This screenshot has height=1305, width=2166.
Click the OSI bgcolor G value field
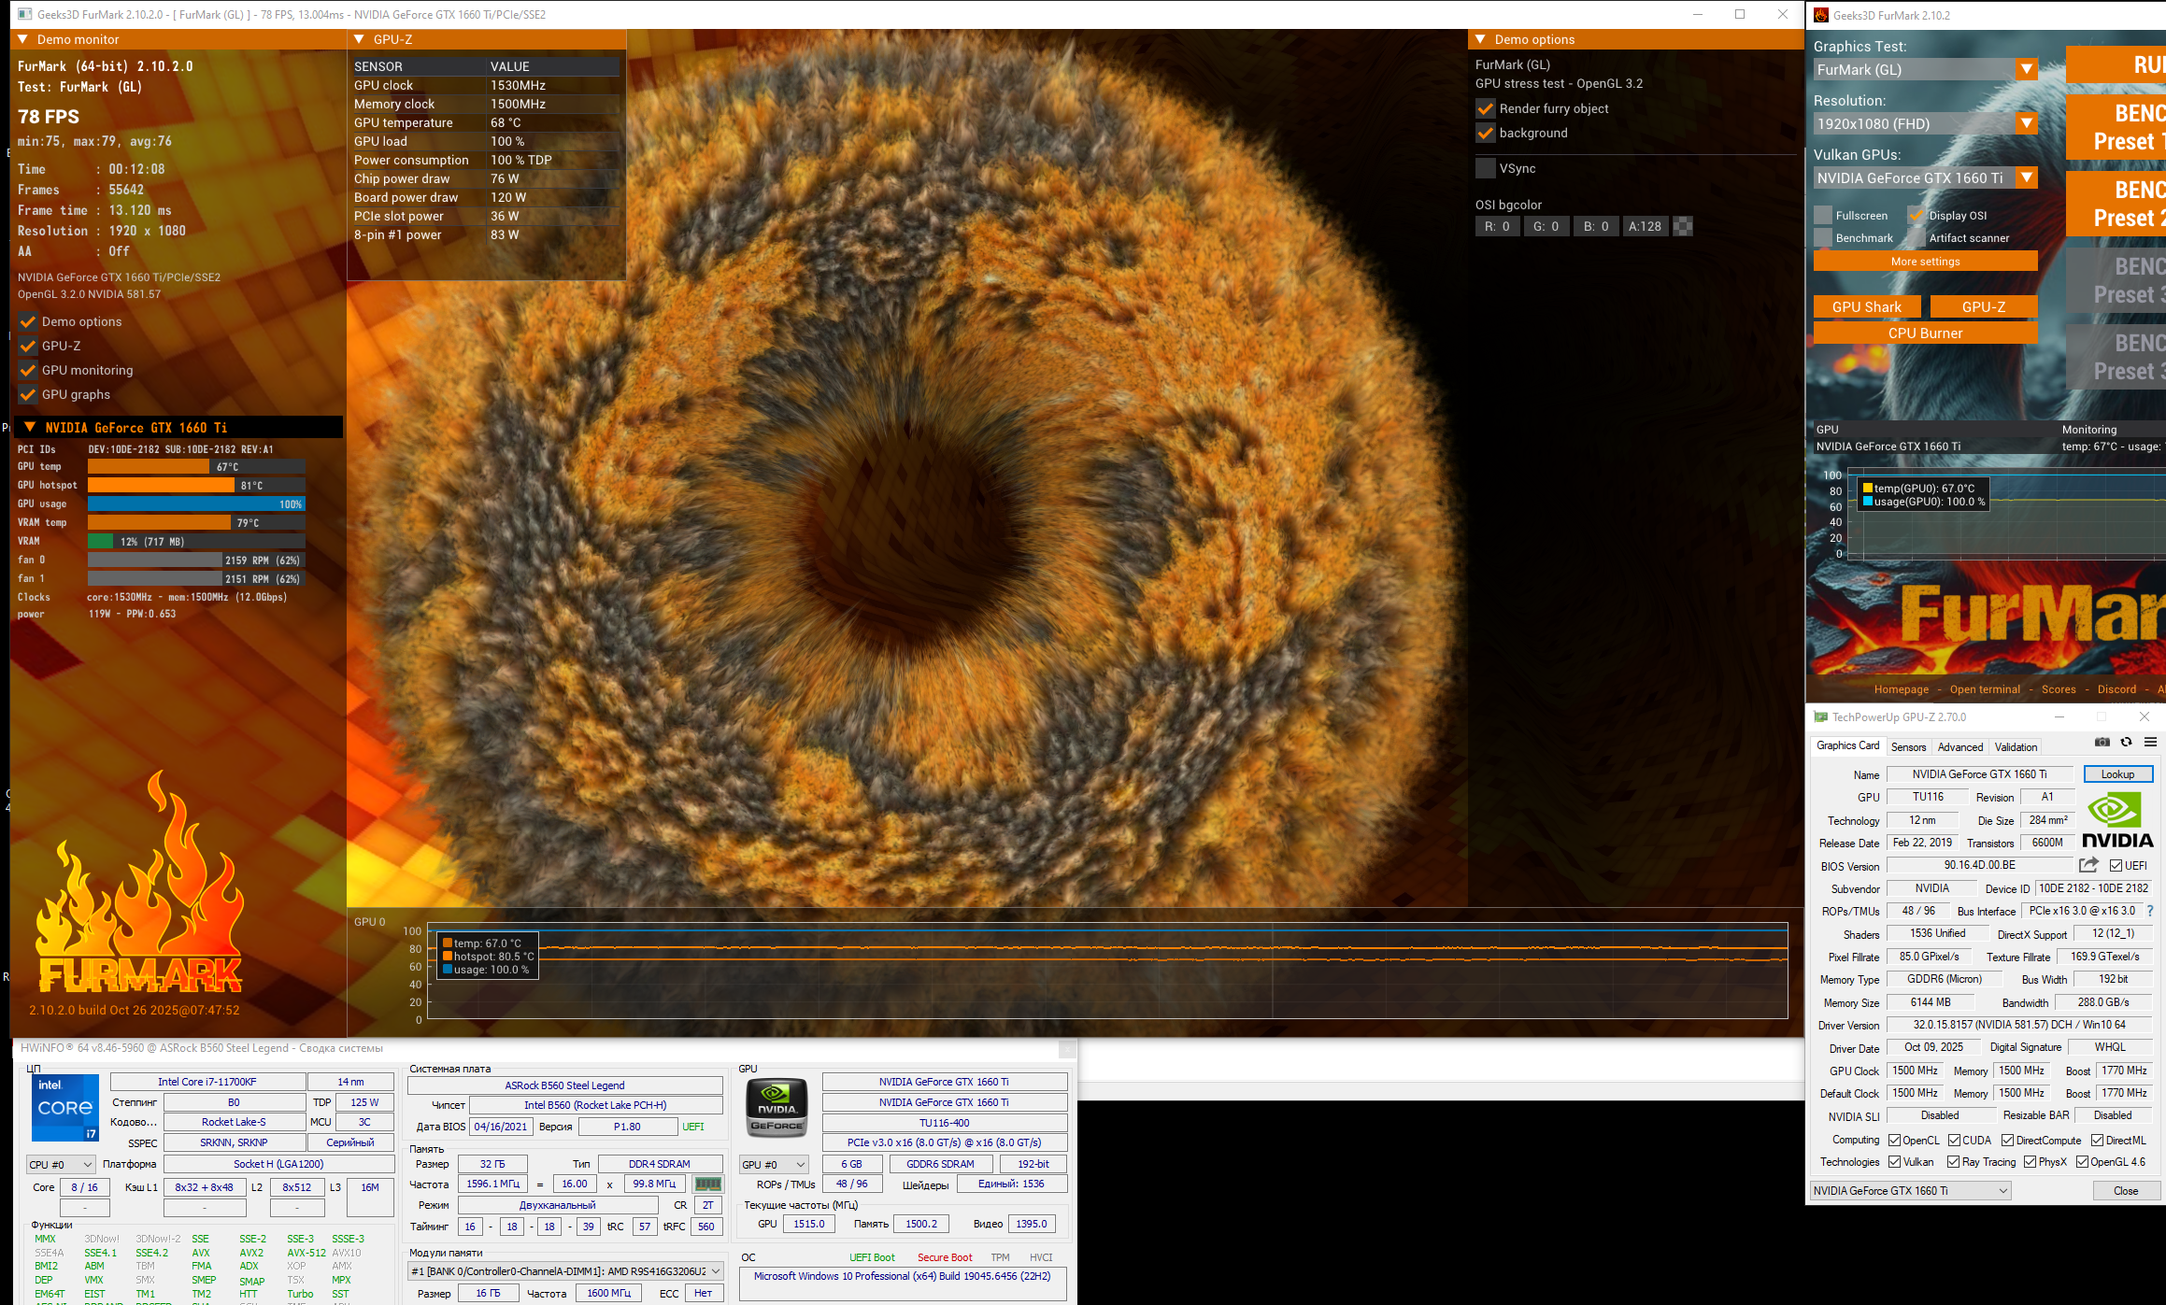click(1546, 227)
